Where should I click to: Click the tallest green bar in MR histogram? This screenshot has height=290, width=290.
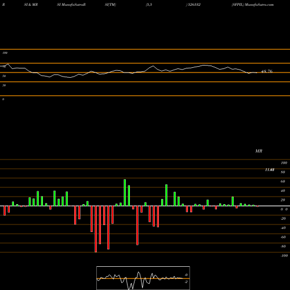[x=125, y=193]
